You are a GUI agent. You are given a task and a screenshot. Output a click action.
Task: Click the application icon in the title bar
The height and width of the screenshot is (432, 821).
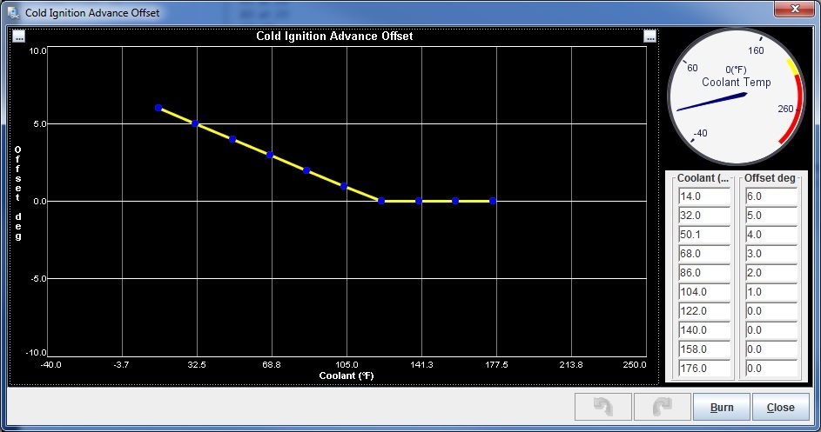click(14, 12)
